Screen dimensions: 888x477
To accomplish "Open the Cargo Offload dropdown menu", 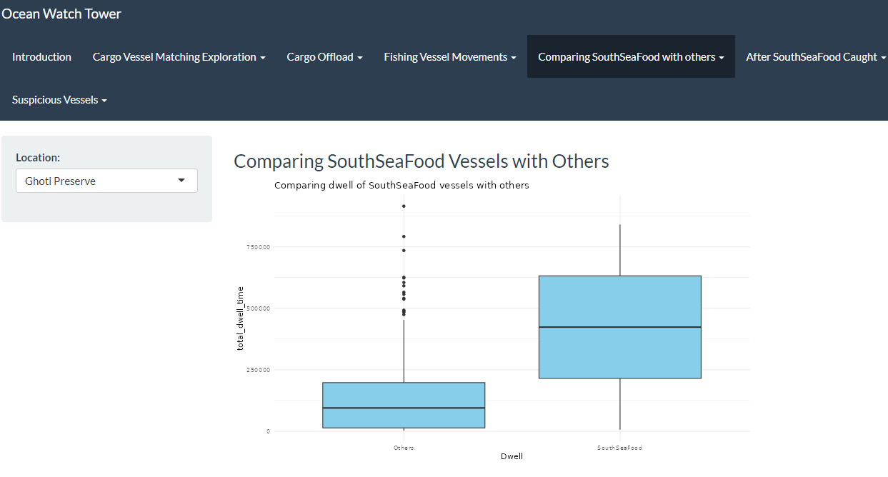I will coord(324,57).
